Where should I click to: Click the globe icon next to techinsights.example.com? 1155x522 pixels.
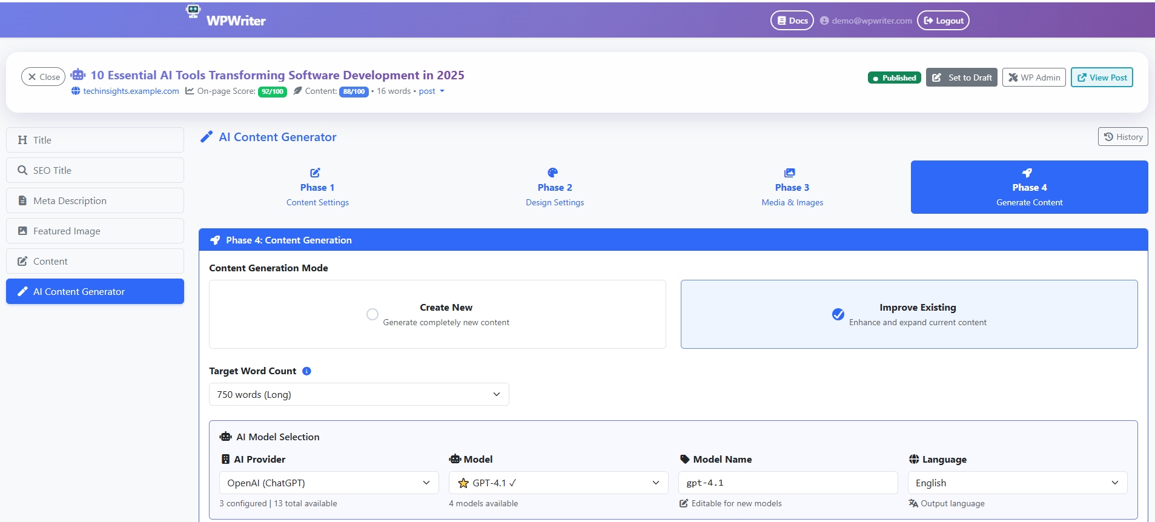click(x=76, y=91)
